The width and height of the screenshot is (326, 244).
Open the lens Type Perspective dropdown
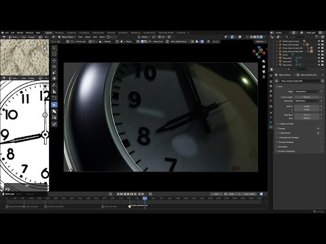307,91
